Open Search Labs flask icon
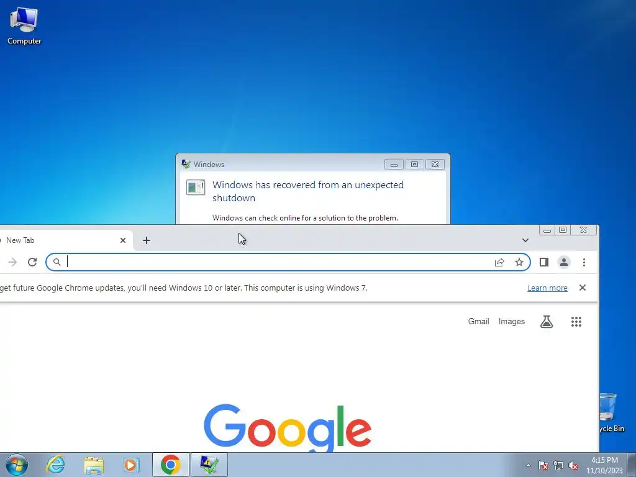636x477 pixels. (547, 322)
